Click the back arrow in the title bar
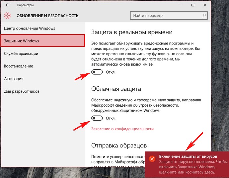 coord(7,5)
